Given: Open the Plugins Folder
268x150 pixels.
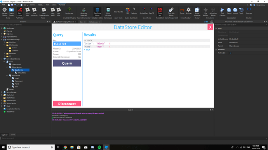Looking at the screenshot, I should click(x=11, y=12).
